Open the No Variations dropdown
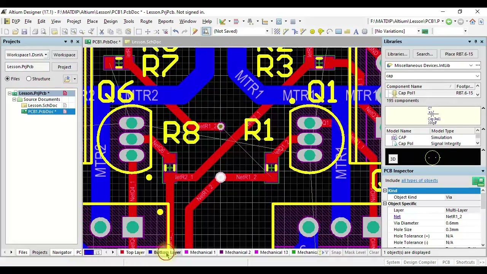 [419, 31]
